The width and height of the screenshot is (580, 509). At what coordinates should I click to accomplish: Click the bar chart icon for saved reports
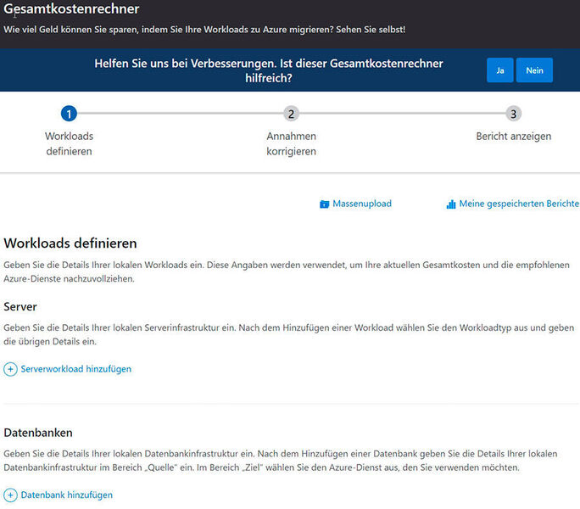(451, 204)
